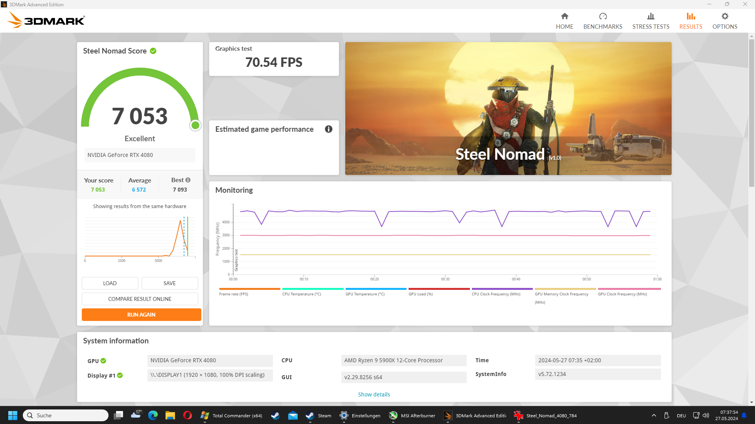The image size is (755, 424).
Task: Open the clock and date panel
Action: pyautogui.click(x=726, y=415)
